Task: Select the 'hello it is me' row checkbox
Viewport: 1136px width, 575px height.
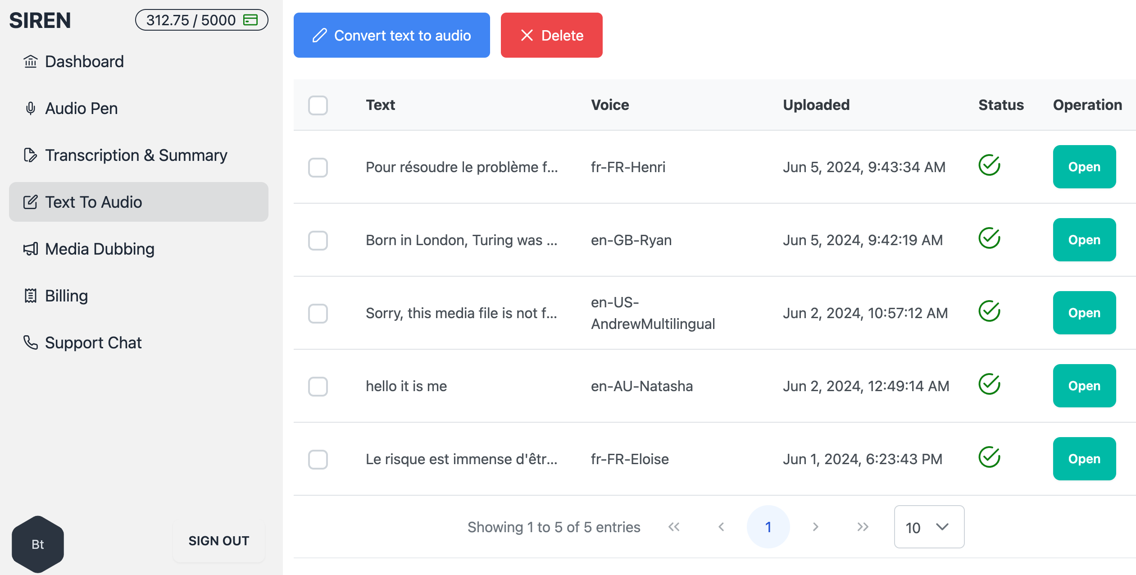Action: tap(318, 386)
